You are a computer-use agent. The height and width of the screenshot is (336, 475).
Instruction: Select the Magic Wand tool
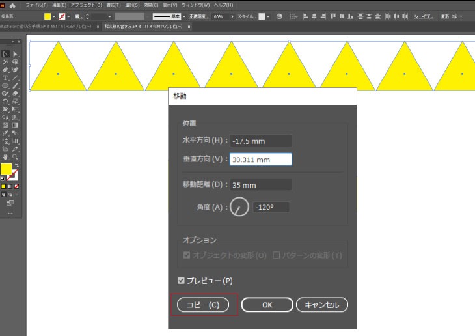(5, 62)
